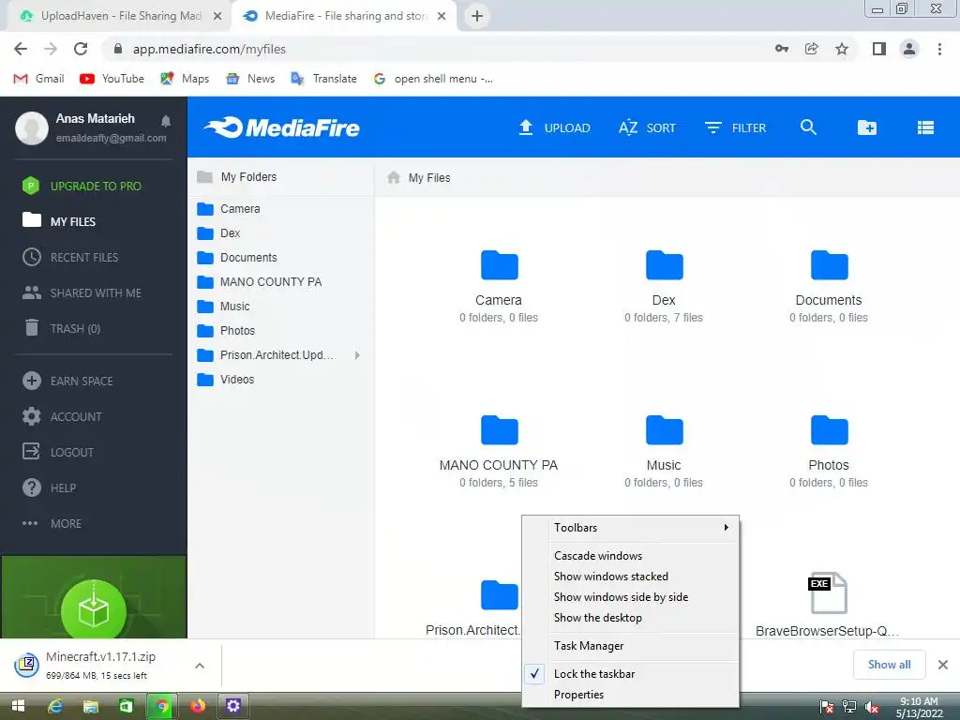Open Minecraft download chevron menu
The width and height of the screenshot is (960, 720).
(x=200, y=666)
